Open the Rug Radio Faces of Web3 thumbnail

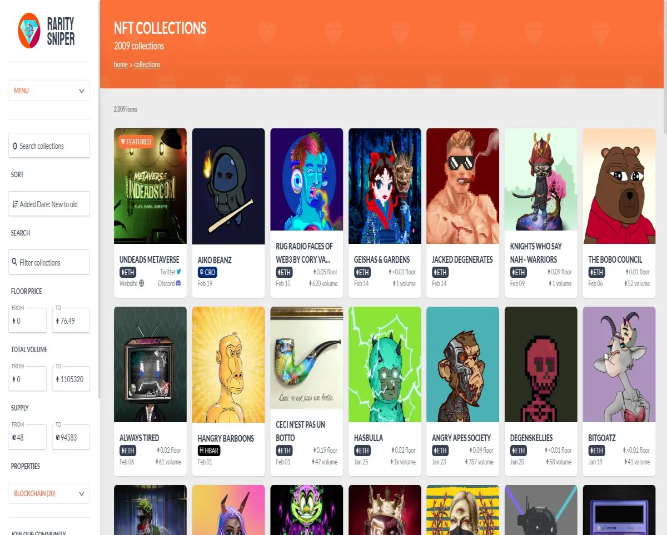click(307, 179)
